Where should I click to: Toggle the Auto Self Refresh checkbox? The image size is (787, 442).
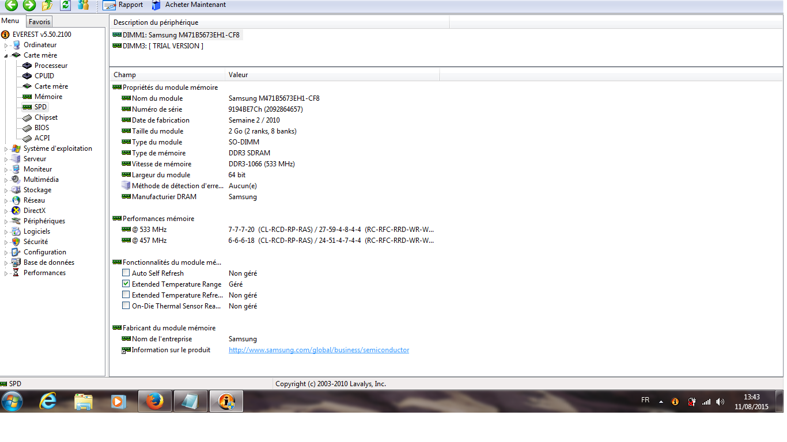click(x=126, y=273)
